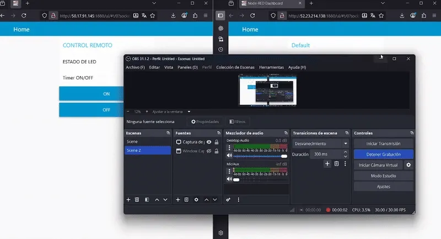Click Detener Grabación to stop recording
The image size is (441, 239).
tap(383, 154)
